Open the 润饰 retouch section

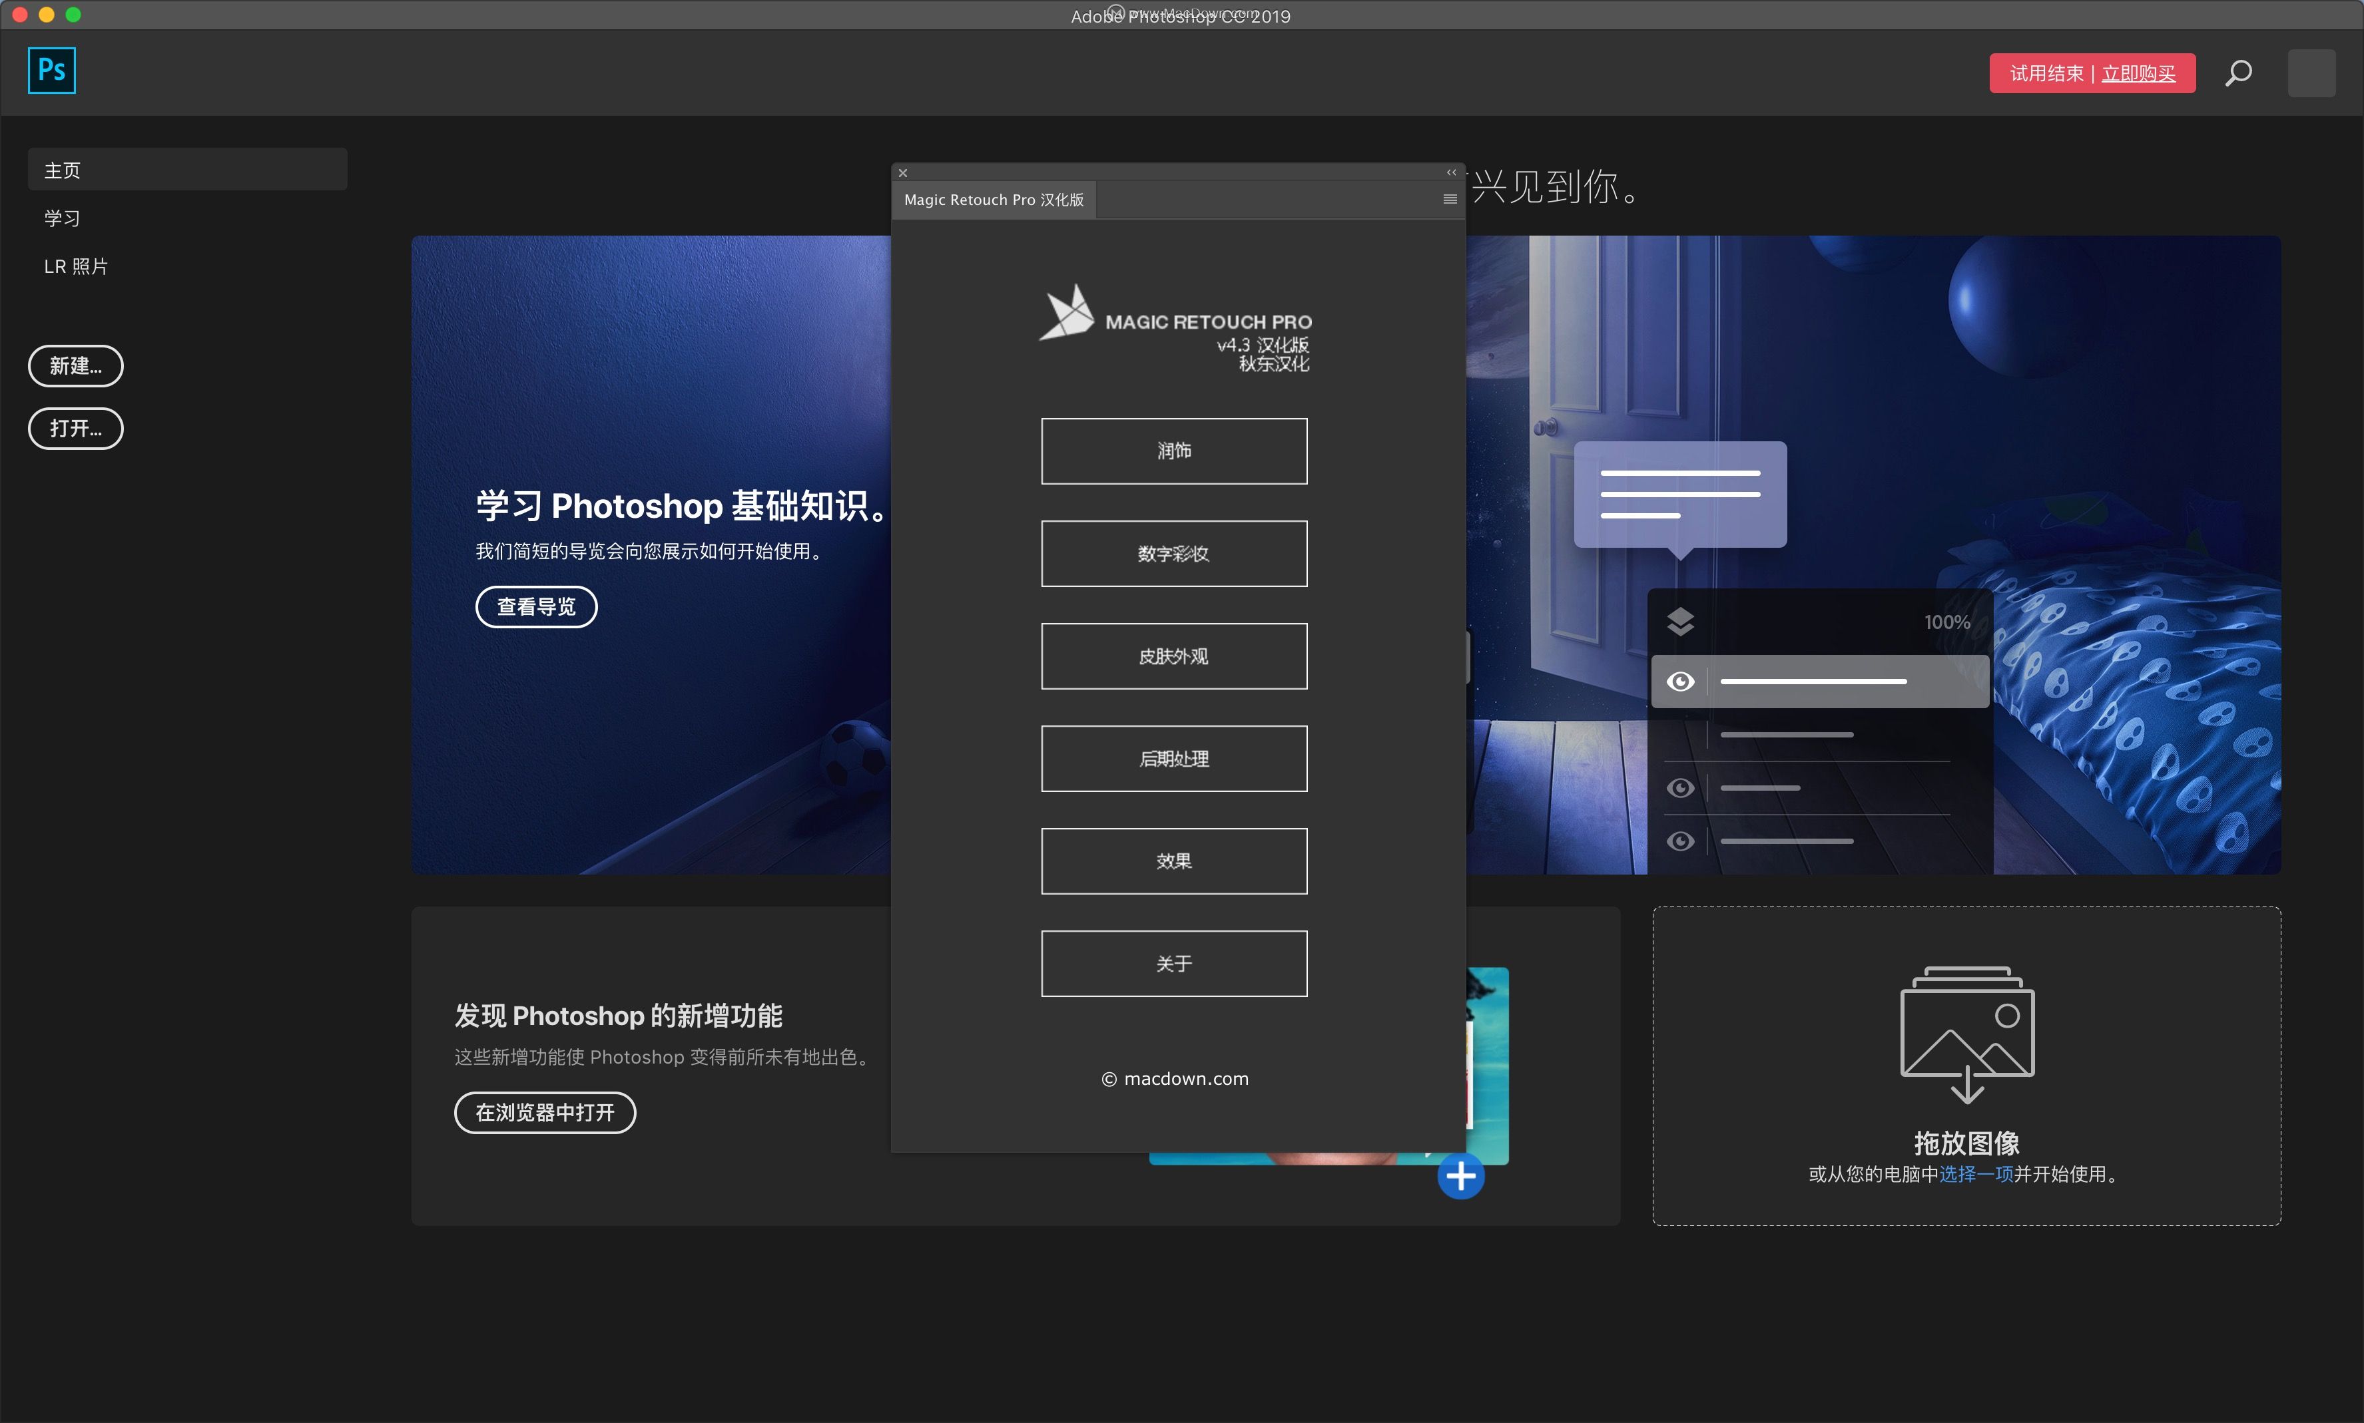click(x=1174, y=451)
